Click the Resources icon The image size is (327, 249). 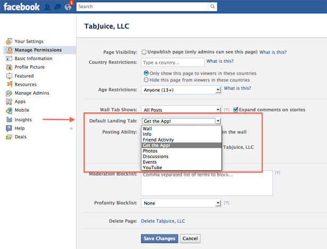(9, 84)
